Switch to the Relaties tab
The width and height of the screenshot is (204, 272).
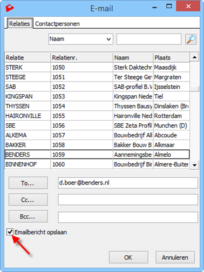tap(20, 24)
